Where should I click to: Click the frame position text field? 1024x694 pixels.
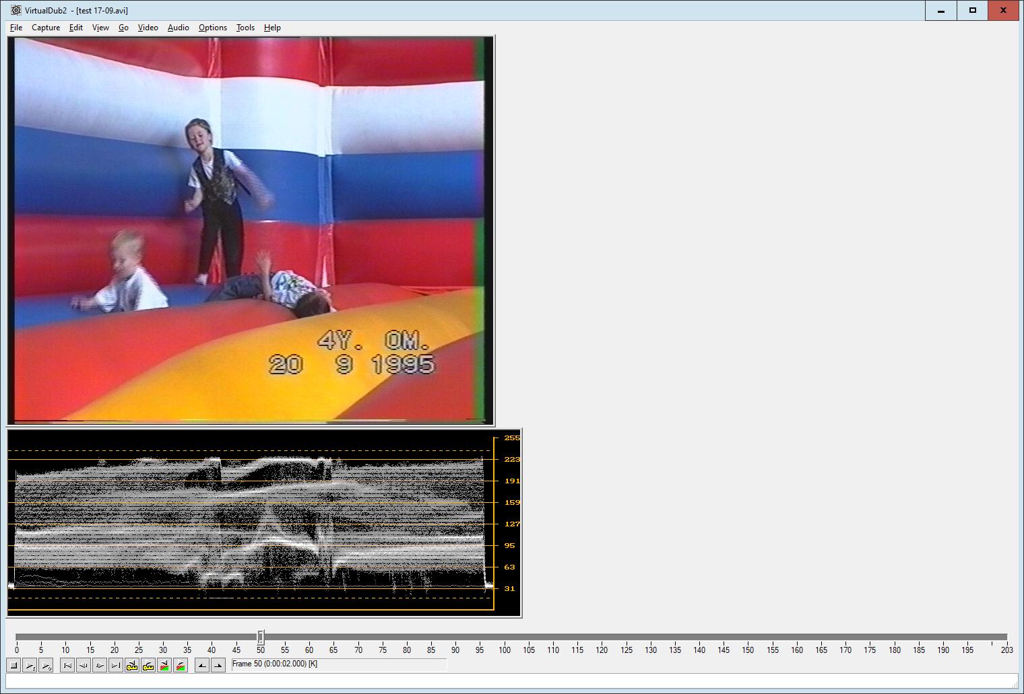pyautogui.click(x=338, y=664)
